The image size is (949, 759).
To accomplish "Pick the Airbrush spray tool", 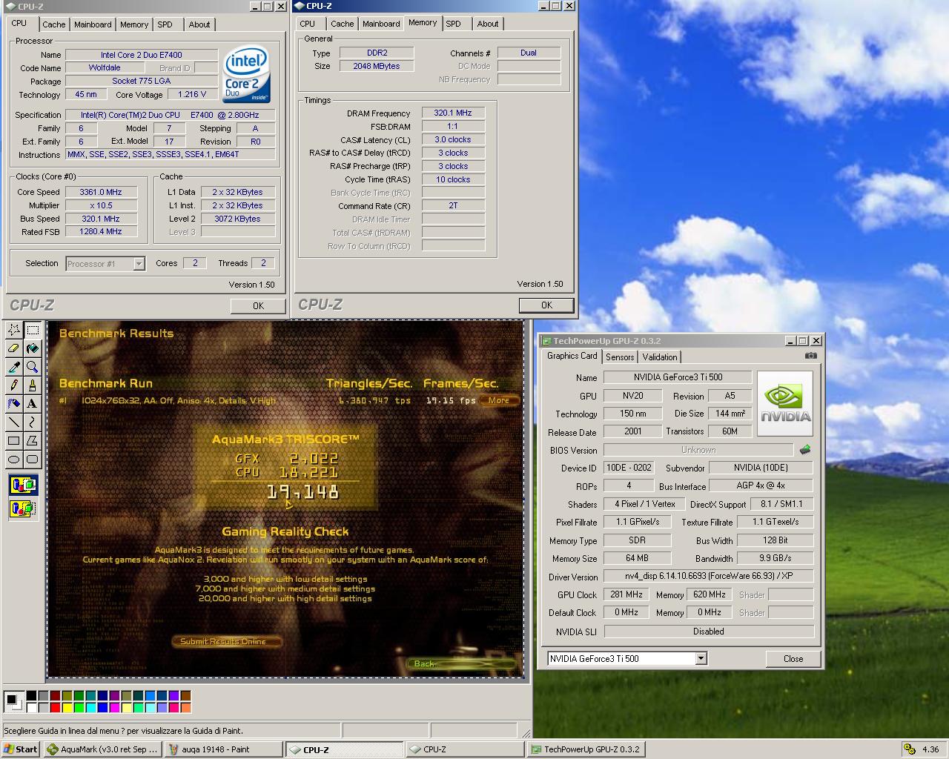I will coord(13,404).
